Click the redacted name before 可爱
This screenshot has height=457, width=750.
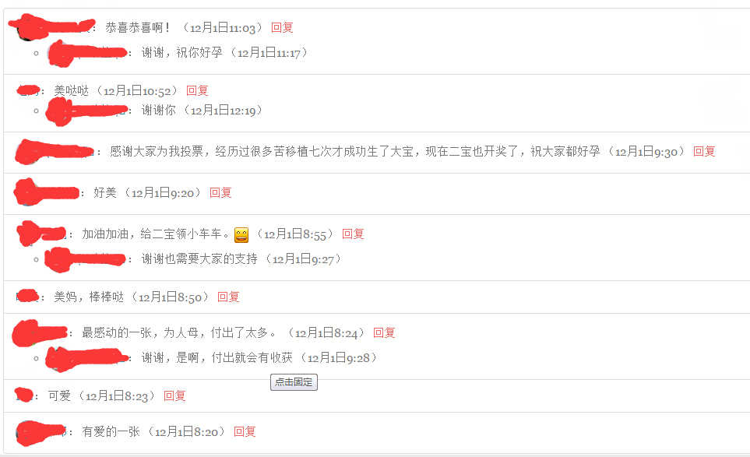coord(24,395)
